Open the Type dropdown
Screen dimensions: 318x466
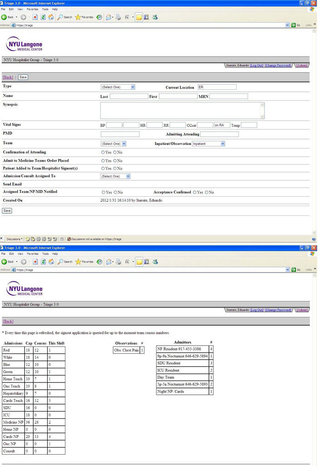click(x=118, y=87)
